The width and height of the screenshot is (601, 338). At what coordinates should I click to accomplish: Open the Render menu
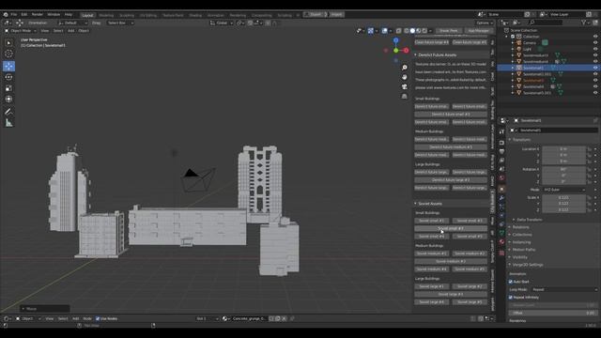click(38, 15)
